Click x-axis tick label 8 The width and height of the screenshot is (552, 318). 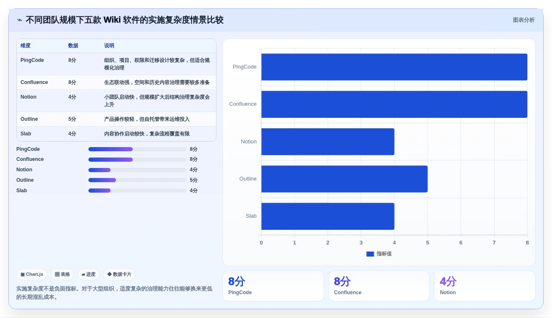[x=527, y=243]
